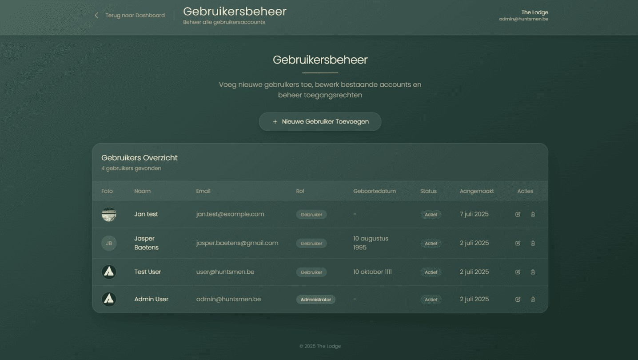
Task: Delete the Admin User account
Action: (533, 300)
